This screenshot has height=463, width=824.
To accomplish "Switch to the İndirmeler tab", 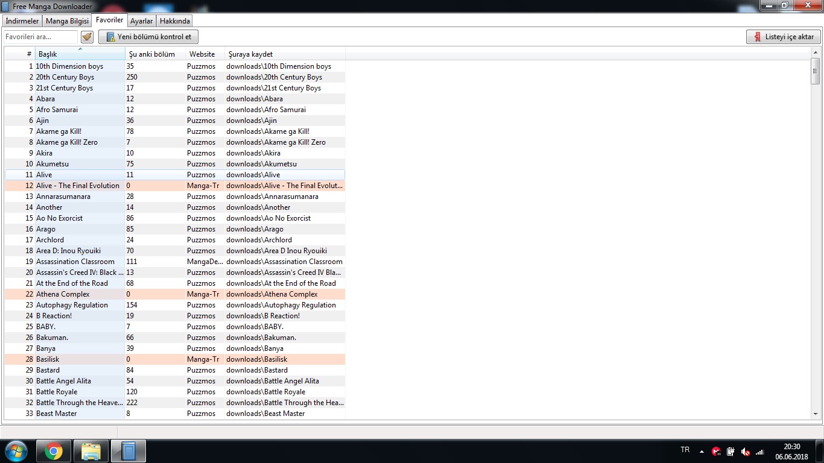I will (22, 21).
